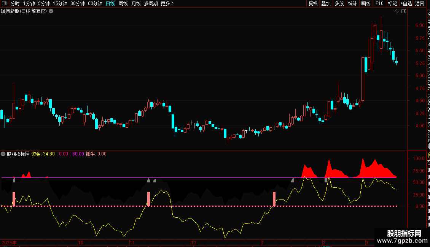The width and height of the screenshot is (430, 247).
Task: Open F10 company information
Action: 379,3
